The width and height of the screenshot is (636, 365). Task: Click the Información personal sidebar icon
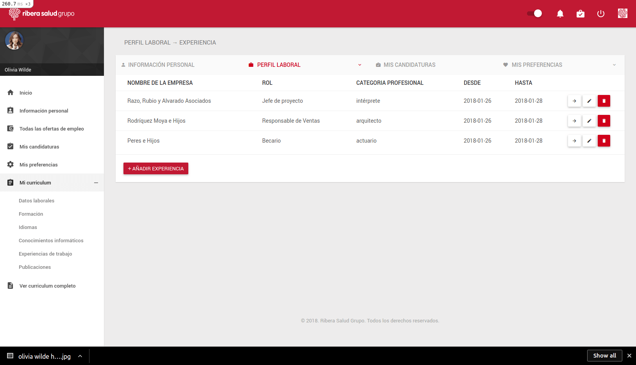[x=11, y=111]
